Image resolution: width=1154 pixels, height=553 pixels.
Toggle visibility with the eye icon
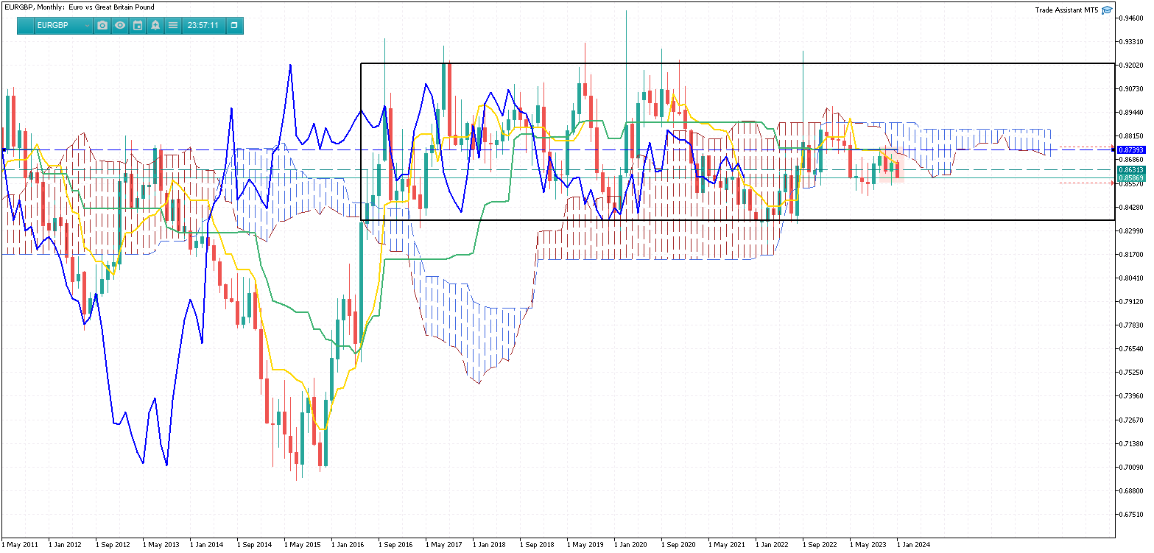point(120,26)
